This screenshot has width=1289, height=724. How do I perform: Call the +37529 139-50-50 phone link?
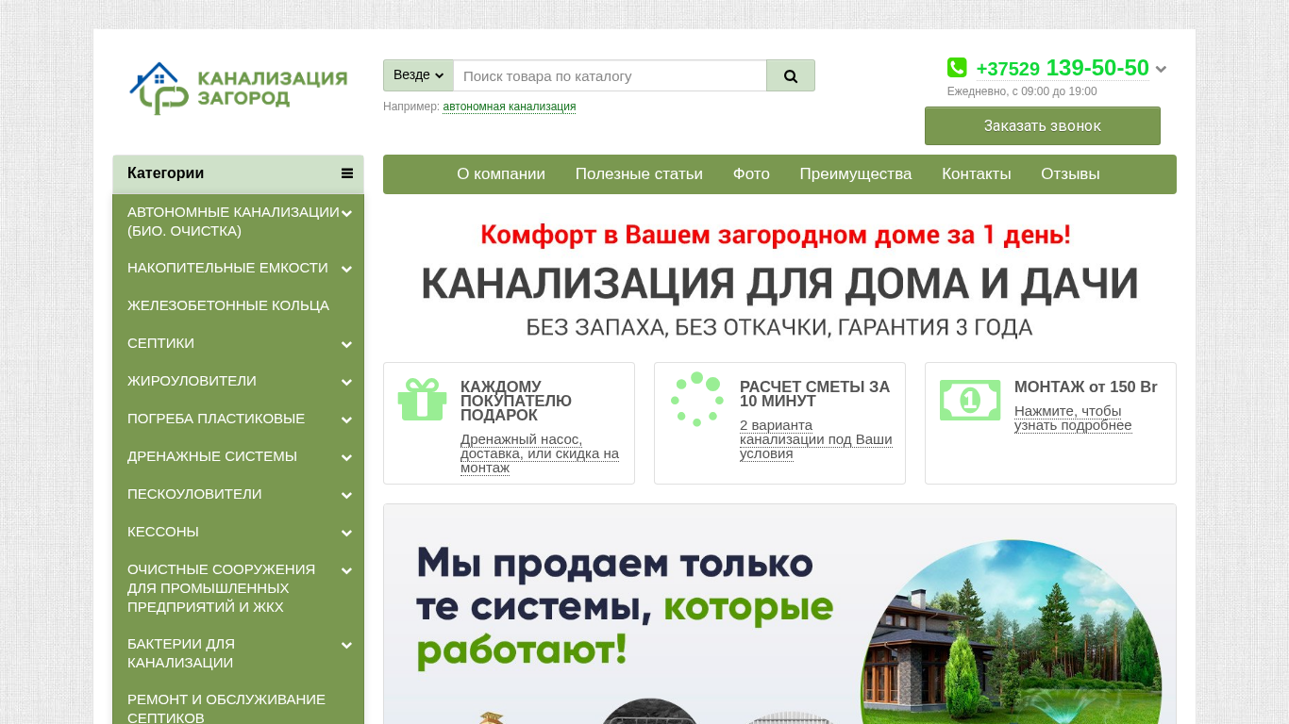point(1063,68)
